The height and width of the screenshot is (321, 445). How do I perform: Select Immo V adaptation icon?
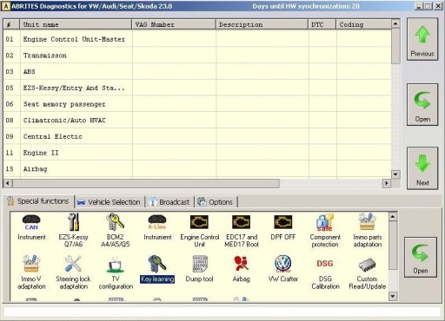point(31,272)
